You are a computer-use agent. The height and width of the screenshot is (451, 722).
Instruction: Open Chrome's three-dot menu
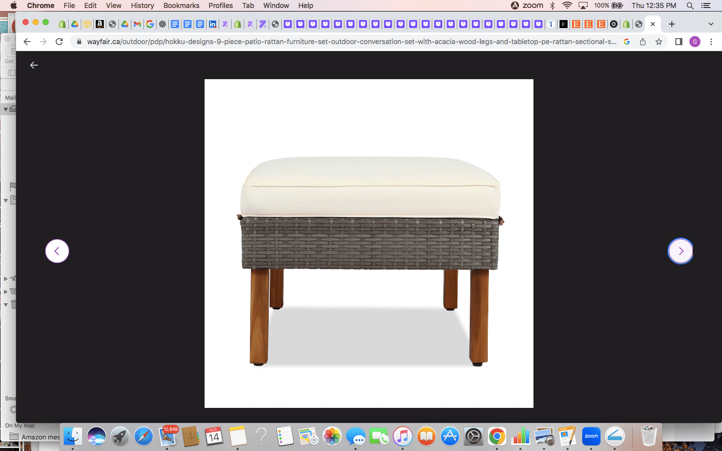point(711,42)
